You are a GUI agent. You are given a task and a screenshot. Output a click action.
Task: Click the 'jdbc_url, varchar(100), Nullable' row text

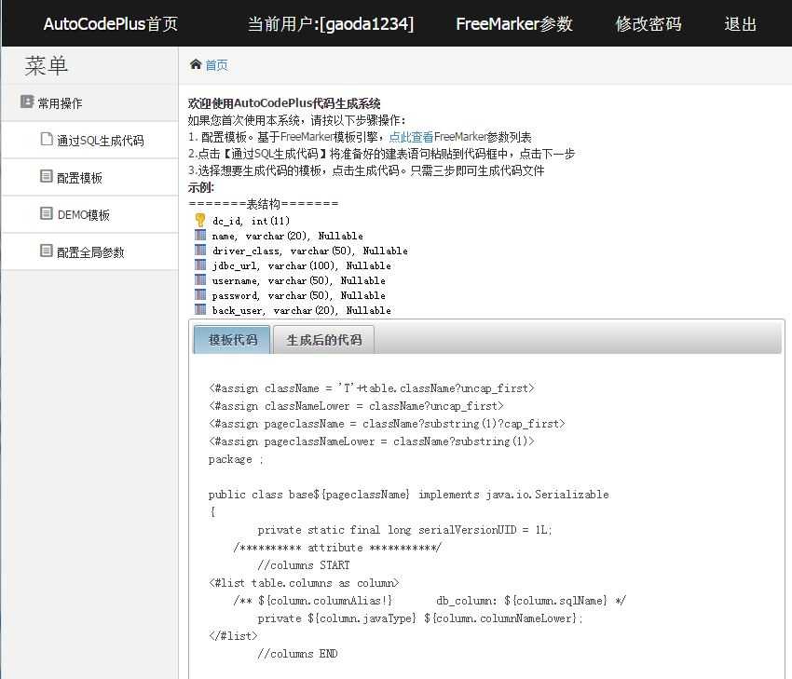coord(302,265)
